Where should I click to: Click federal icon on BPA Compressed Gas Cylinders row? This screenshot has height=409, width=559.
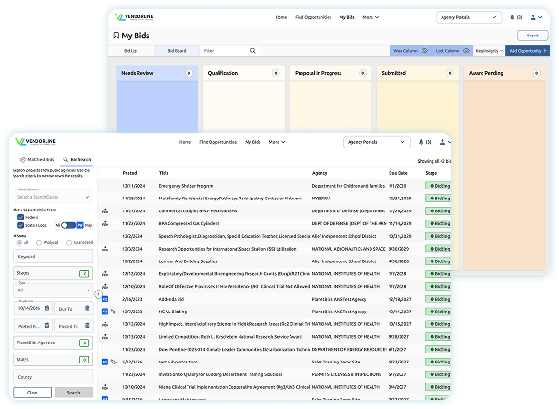(x=105, y=223)
